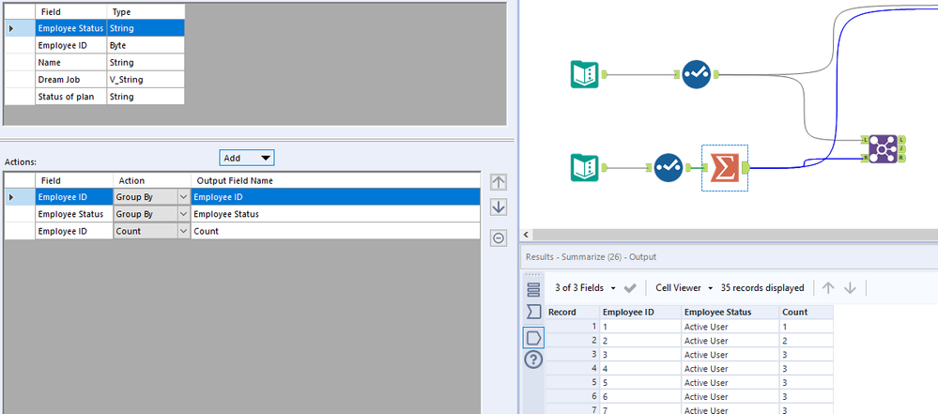Screen dimensions: 938x414
Task: Edit Employee Status output field name
Action: (335, 214)
